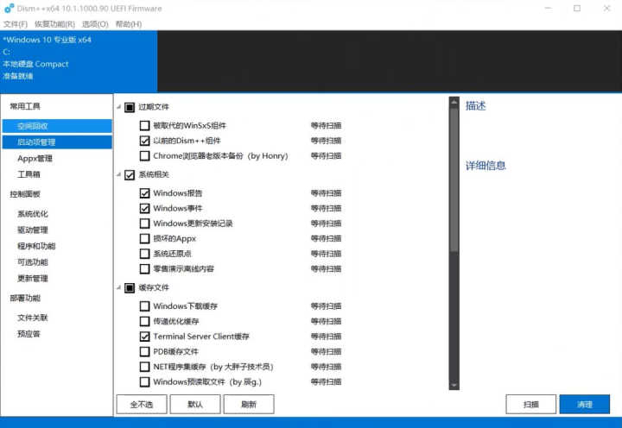Uncheck the Windows报告 checkbox
The image size is (622, 428).
tap(144, 193)
